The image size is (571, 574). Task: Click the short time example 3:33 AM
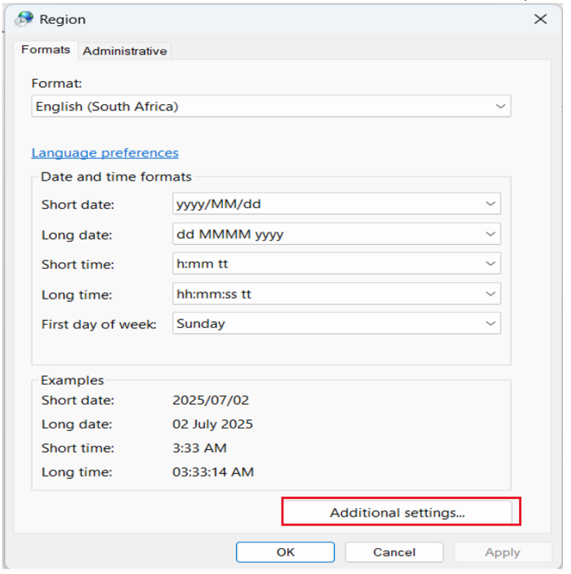(x=199, y=448)
